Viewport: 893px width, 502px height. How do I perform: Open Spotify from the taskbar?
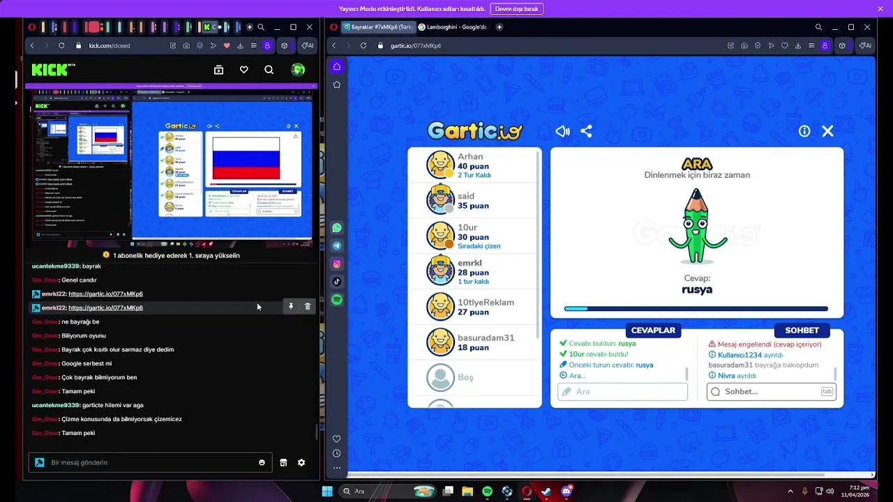click(487, 492)
